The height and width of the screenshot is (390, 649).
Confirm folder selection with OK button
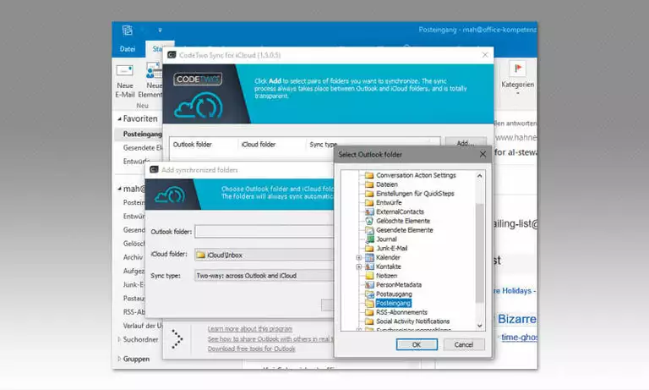(x=417, y=344)
